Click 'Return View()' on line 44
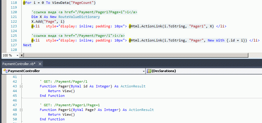This screenshot has width=262, height=123. pos(61,91)
